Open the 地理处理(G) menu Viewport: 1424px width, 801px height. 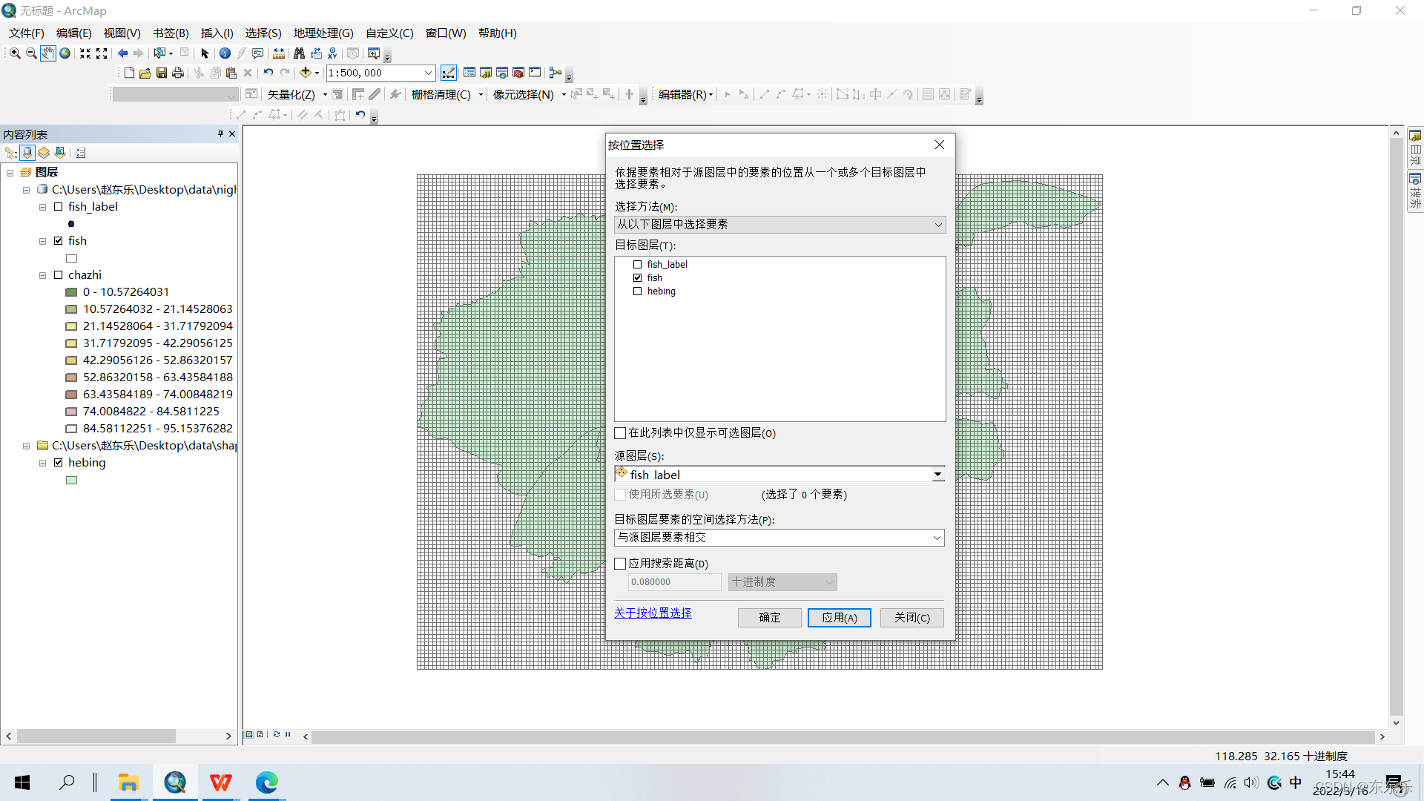[323, 33]
